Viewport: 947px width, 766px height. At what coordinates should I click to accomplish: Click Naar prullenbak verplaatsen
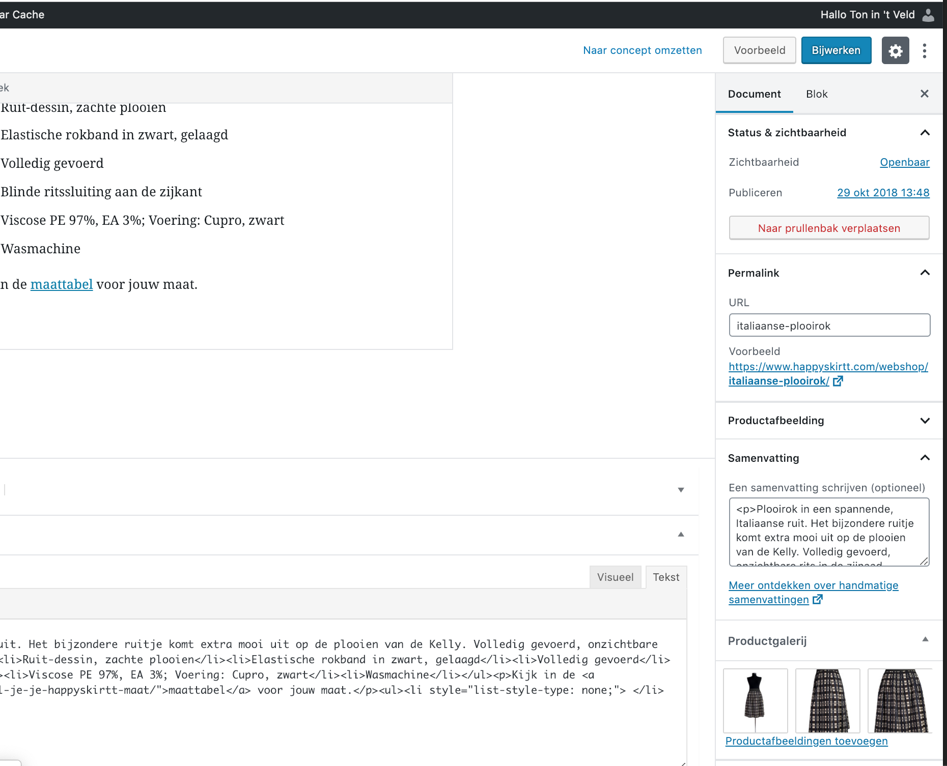pos(829,228)
